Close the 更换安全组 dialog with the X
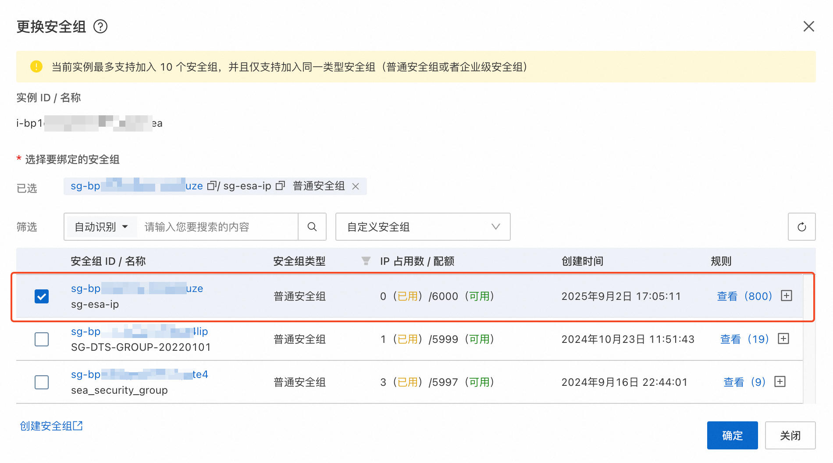The width and height of the screenshot is (833, 463). click(809, 26)
